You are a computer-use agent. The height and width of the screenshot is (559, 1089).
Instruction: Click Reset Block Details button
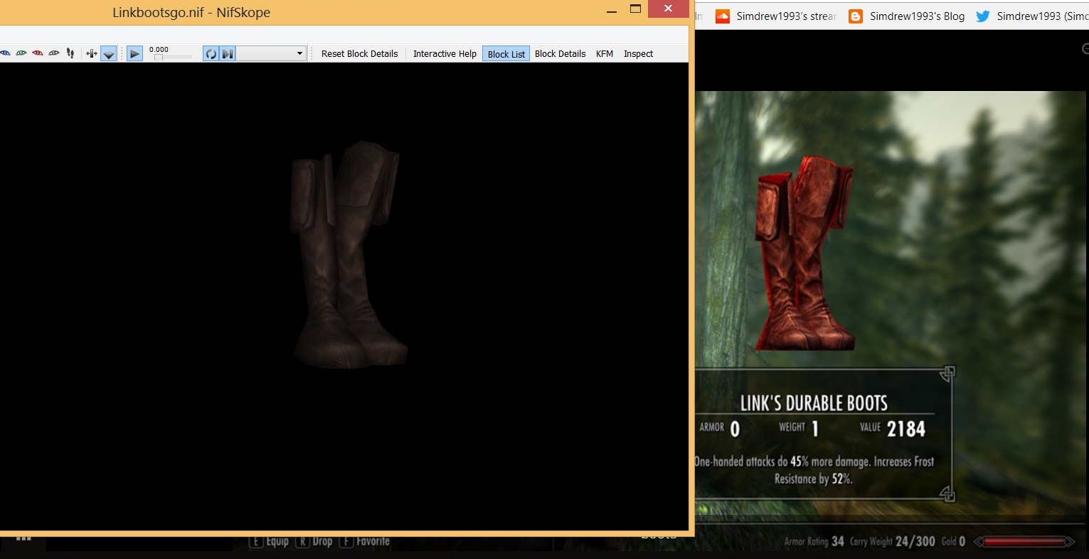point(359,53)
